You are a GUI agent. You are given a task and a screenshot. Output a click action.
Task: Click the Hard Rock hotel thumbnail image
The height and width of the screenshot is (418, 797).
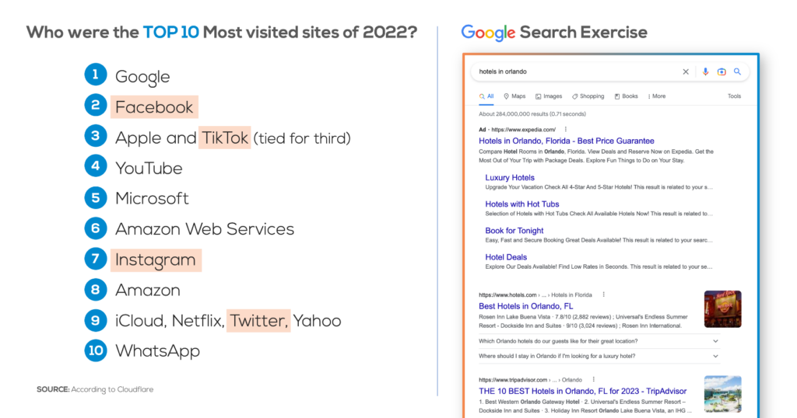pos(722,309)
